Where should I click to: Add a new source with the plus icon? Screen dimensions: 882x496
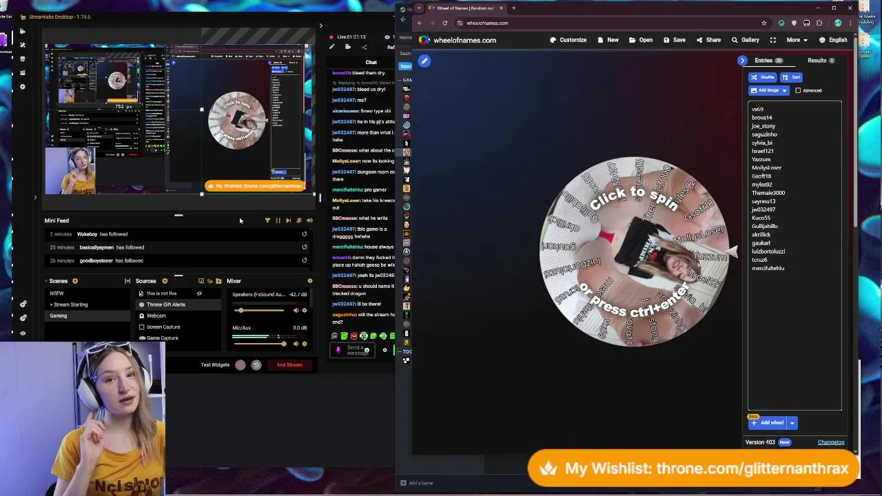pos(165,281)
